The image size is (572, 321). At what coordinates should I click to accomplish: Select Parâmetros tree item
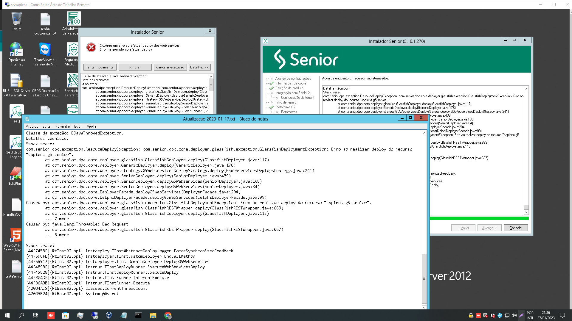[x=289, y=112]
